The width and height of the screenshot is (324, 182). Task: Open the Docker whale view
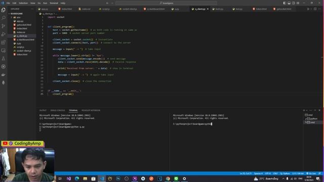click(4, 75)
